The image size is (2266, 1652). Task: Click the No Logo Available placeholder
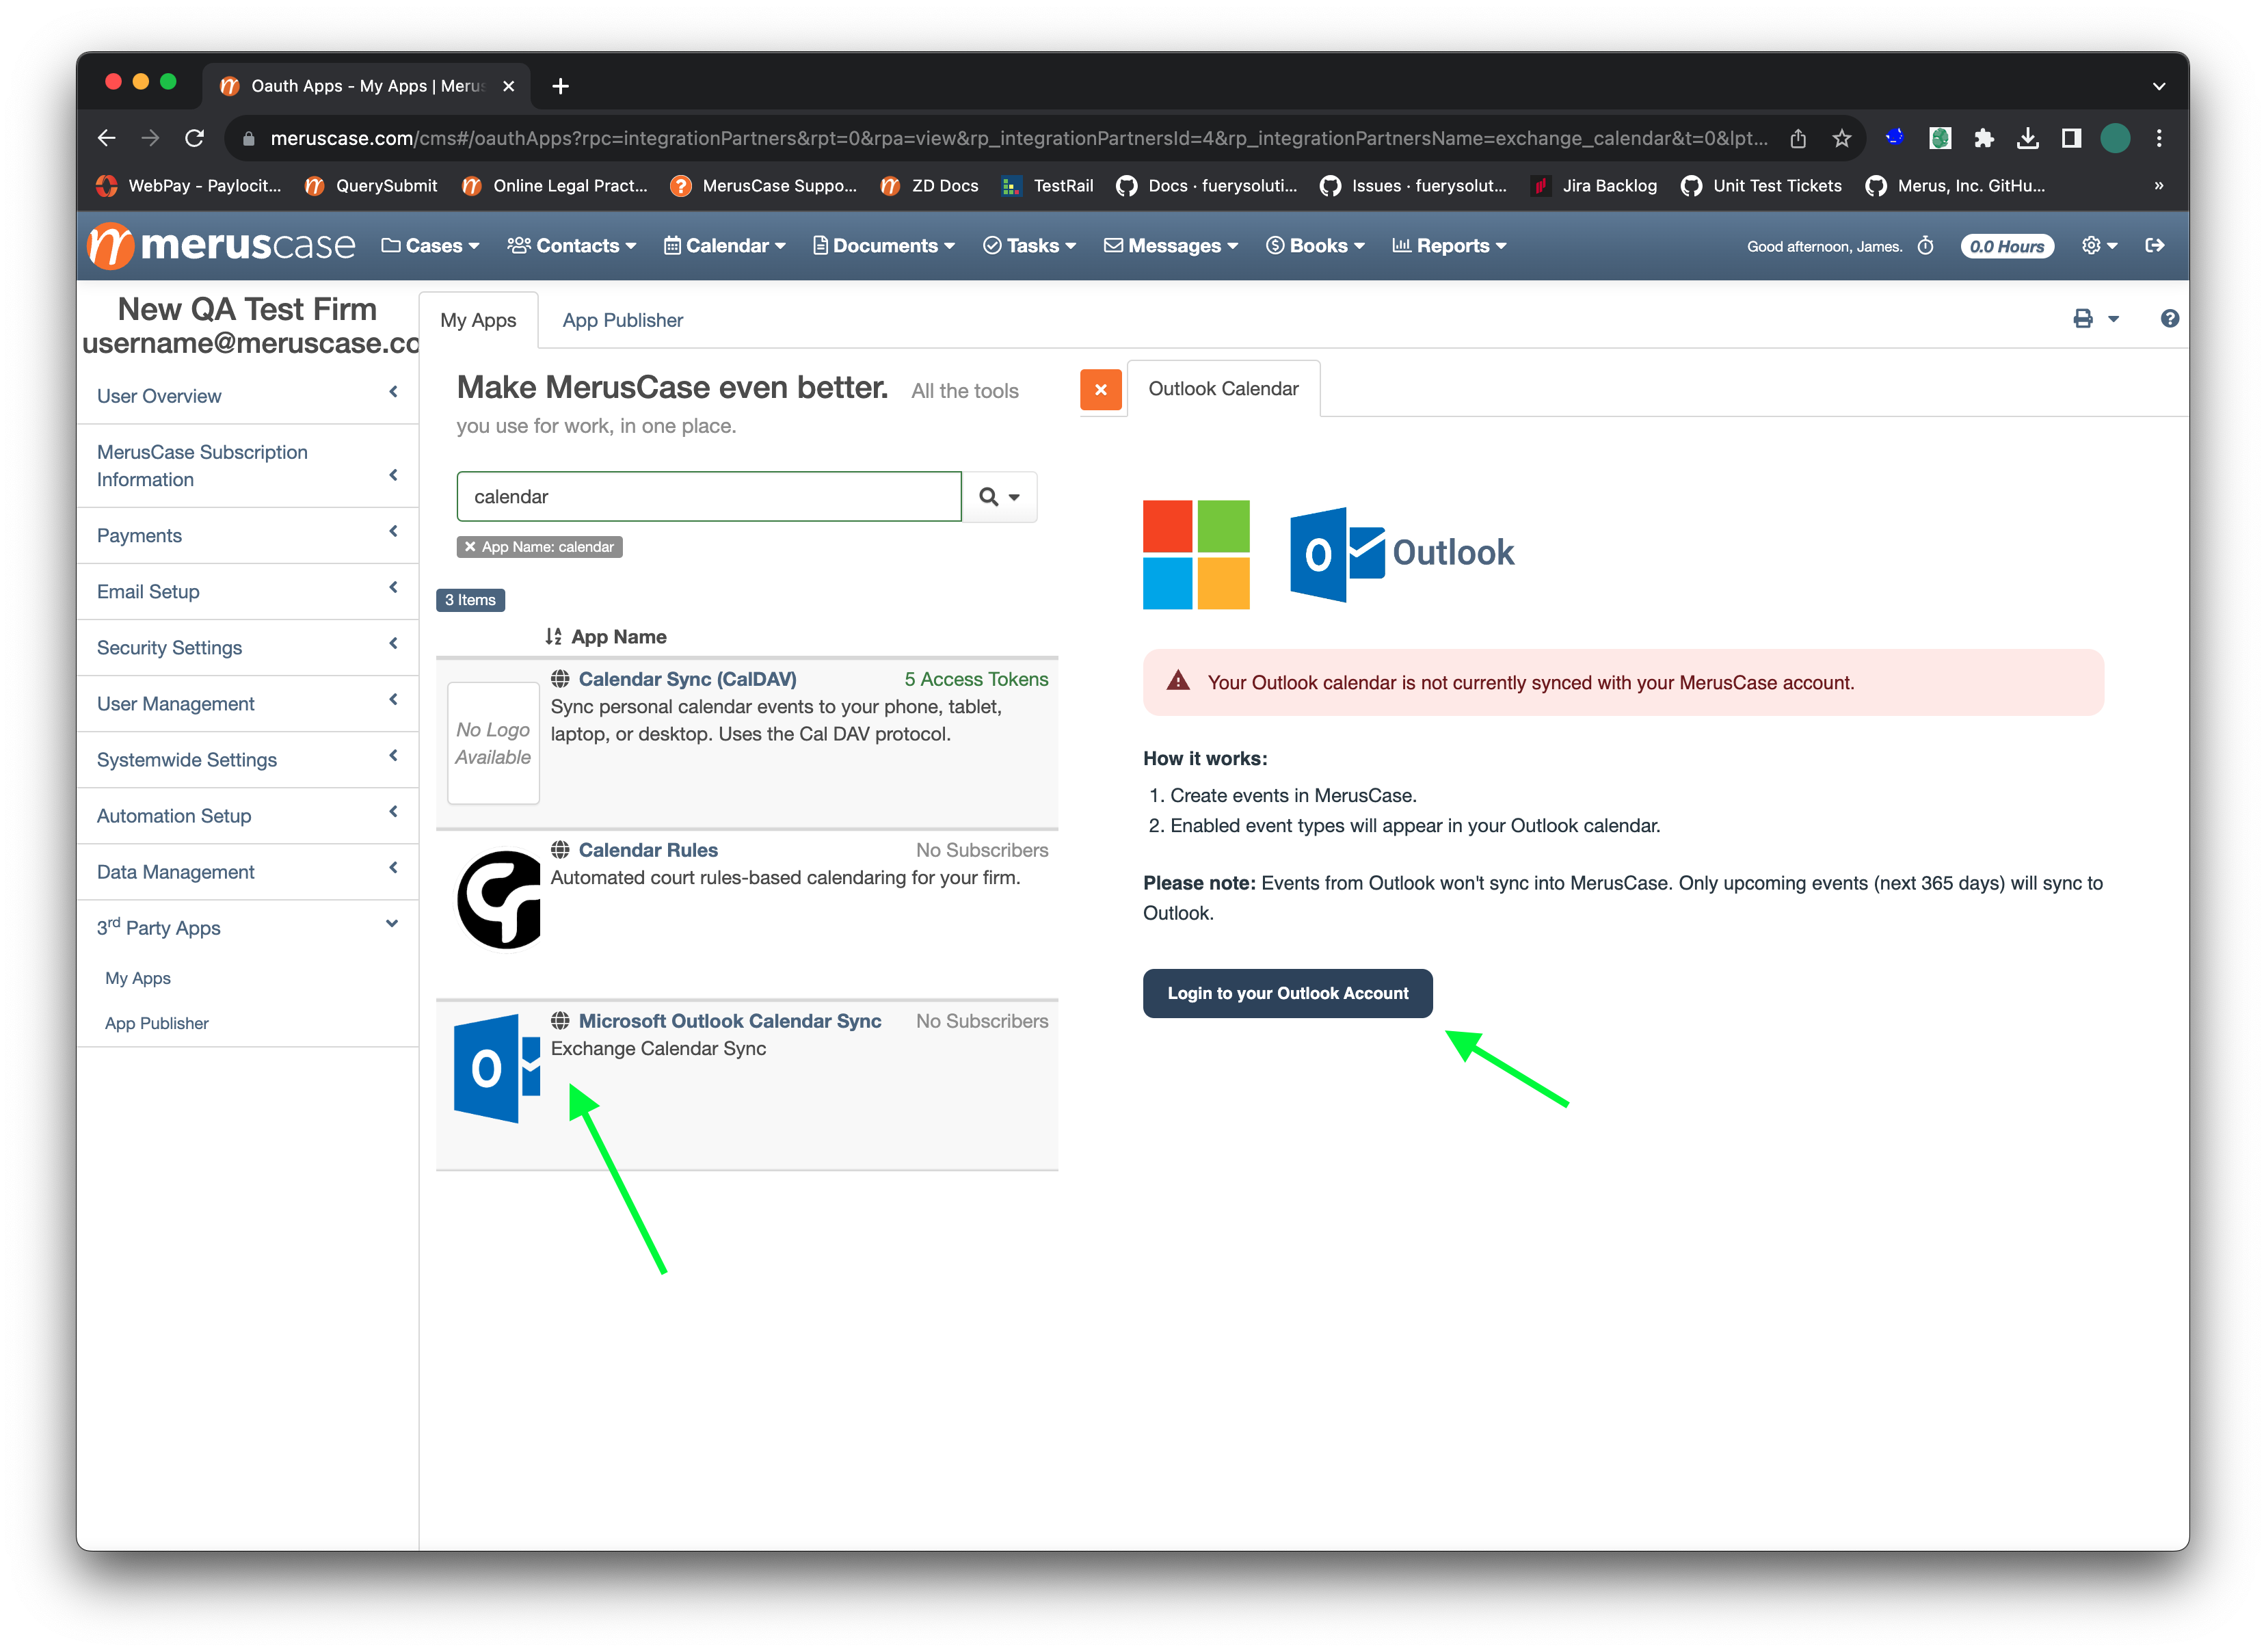click(493, 743)
